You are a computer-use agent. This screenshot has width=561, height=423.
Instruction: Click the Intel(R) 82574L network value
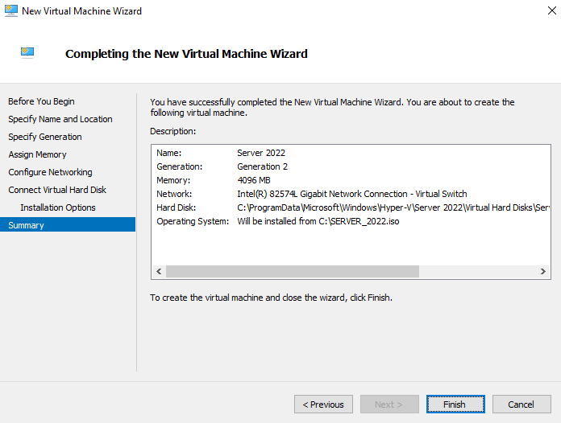[x=352, y=194]
